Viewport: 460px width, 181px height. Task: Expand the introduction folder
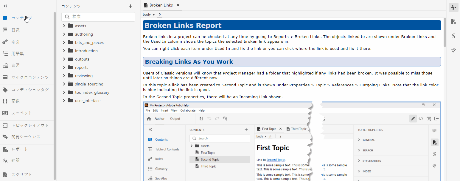click(64, 51)
